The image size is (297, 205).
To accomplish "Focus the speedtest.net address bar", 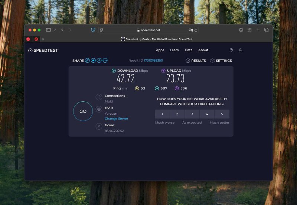I will tap(148, 30).
